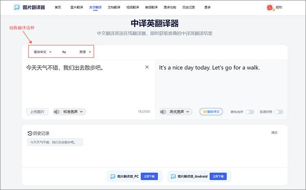
Task: Open 历史记录 in top navigation
Action: tap(188, 7)
